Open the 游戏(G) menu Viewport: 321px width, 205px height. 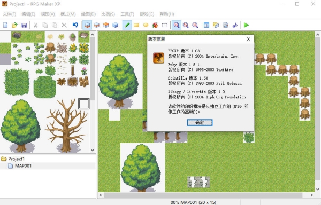point(147,14)
